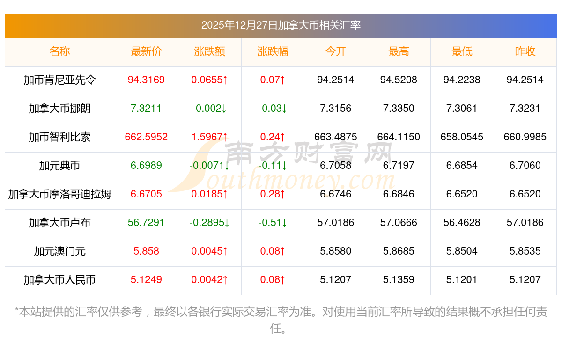This screenshot has width=562, height=343.
Task: Click change amount -0.0071↓
Action: tap(209, 166)
